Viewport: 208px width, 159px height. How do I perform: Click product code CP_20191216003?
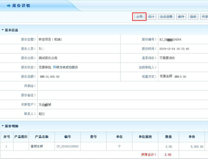coord(67,147)
